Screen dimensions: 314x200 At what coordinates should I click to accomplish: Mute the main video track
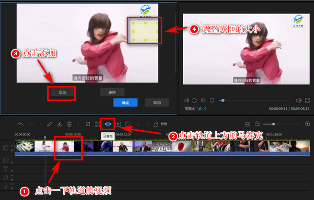[12, 146]
